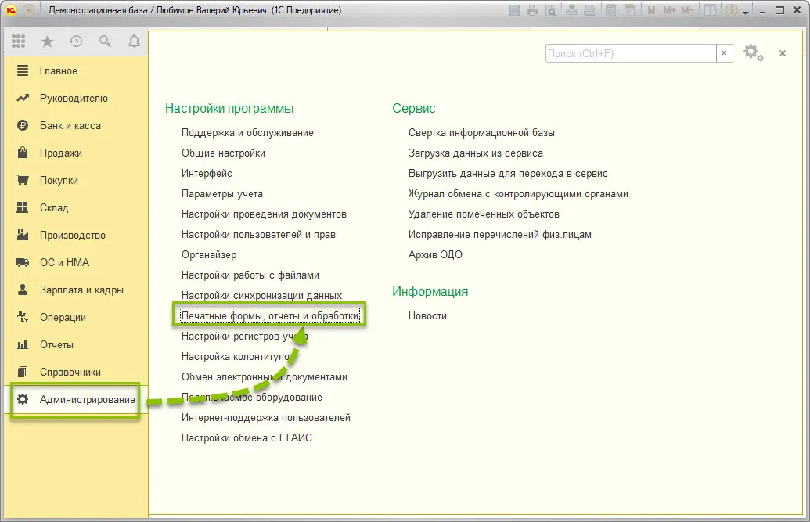810x522 pixels.
Task: Click the printer icon in title bar
Action: coord(532,10)
